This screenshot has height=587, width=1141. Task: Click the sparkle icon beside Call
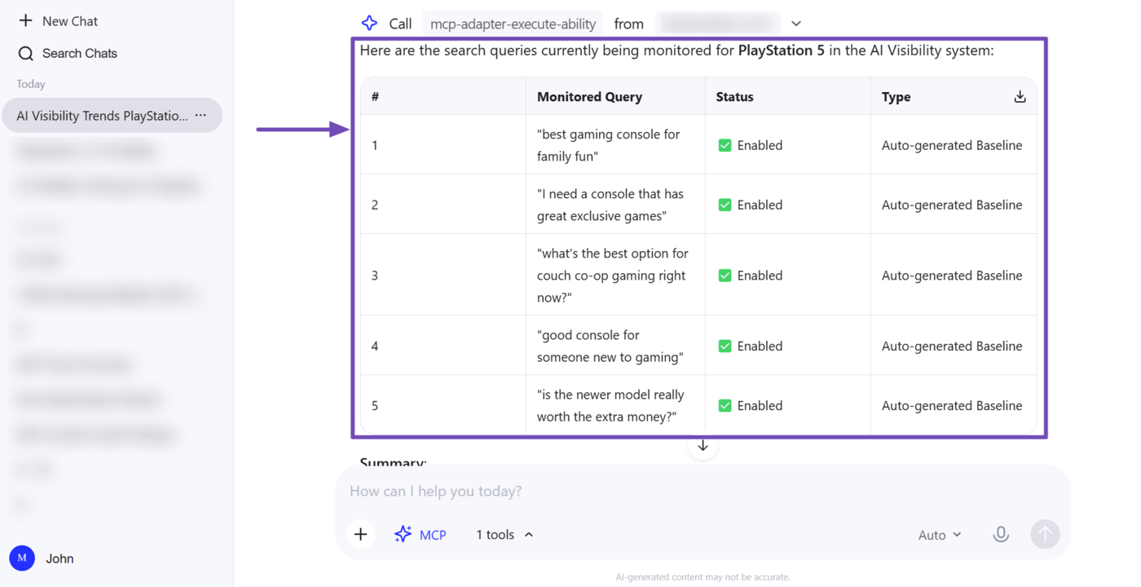[369, 24]
